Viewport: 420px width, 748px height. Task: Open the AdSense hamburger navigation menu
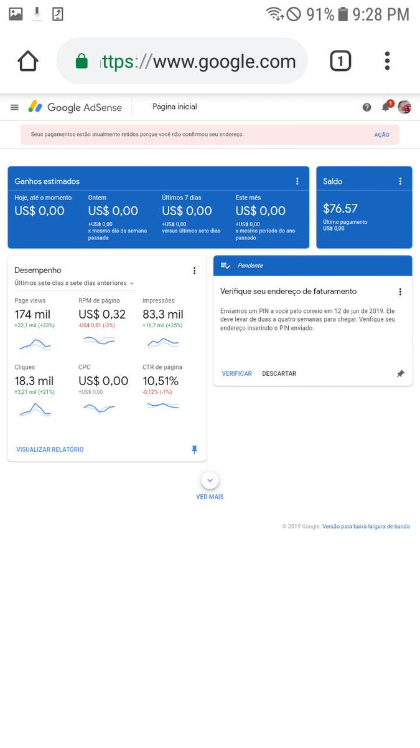pos(14,107)
